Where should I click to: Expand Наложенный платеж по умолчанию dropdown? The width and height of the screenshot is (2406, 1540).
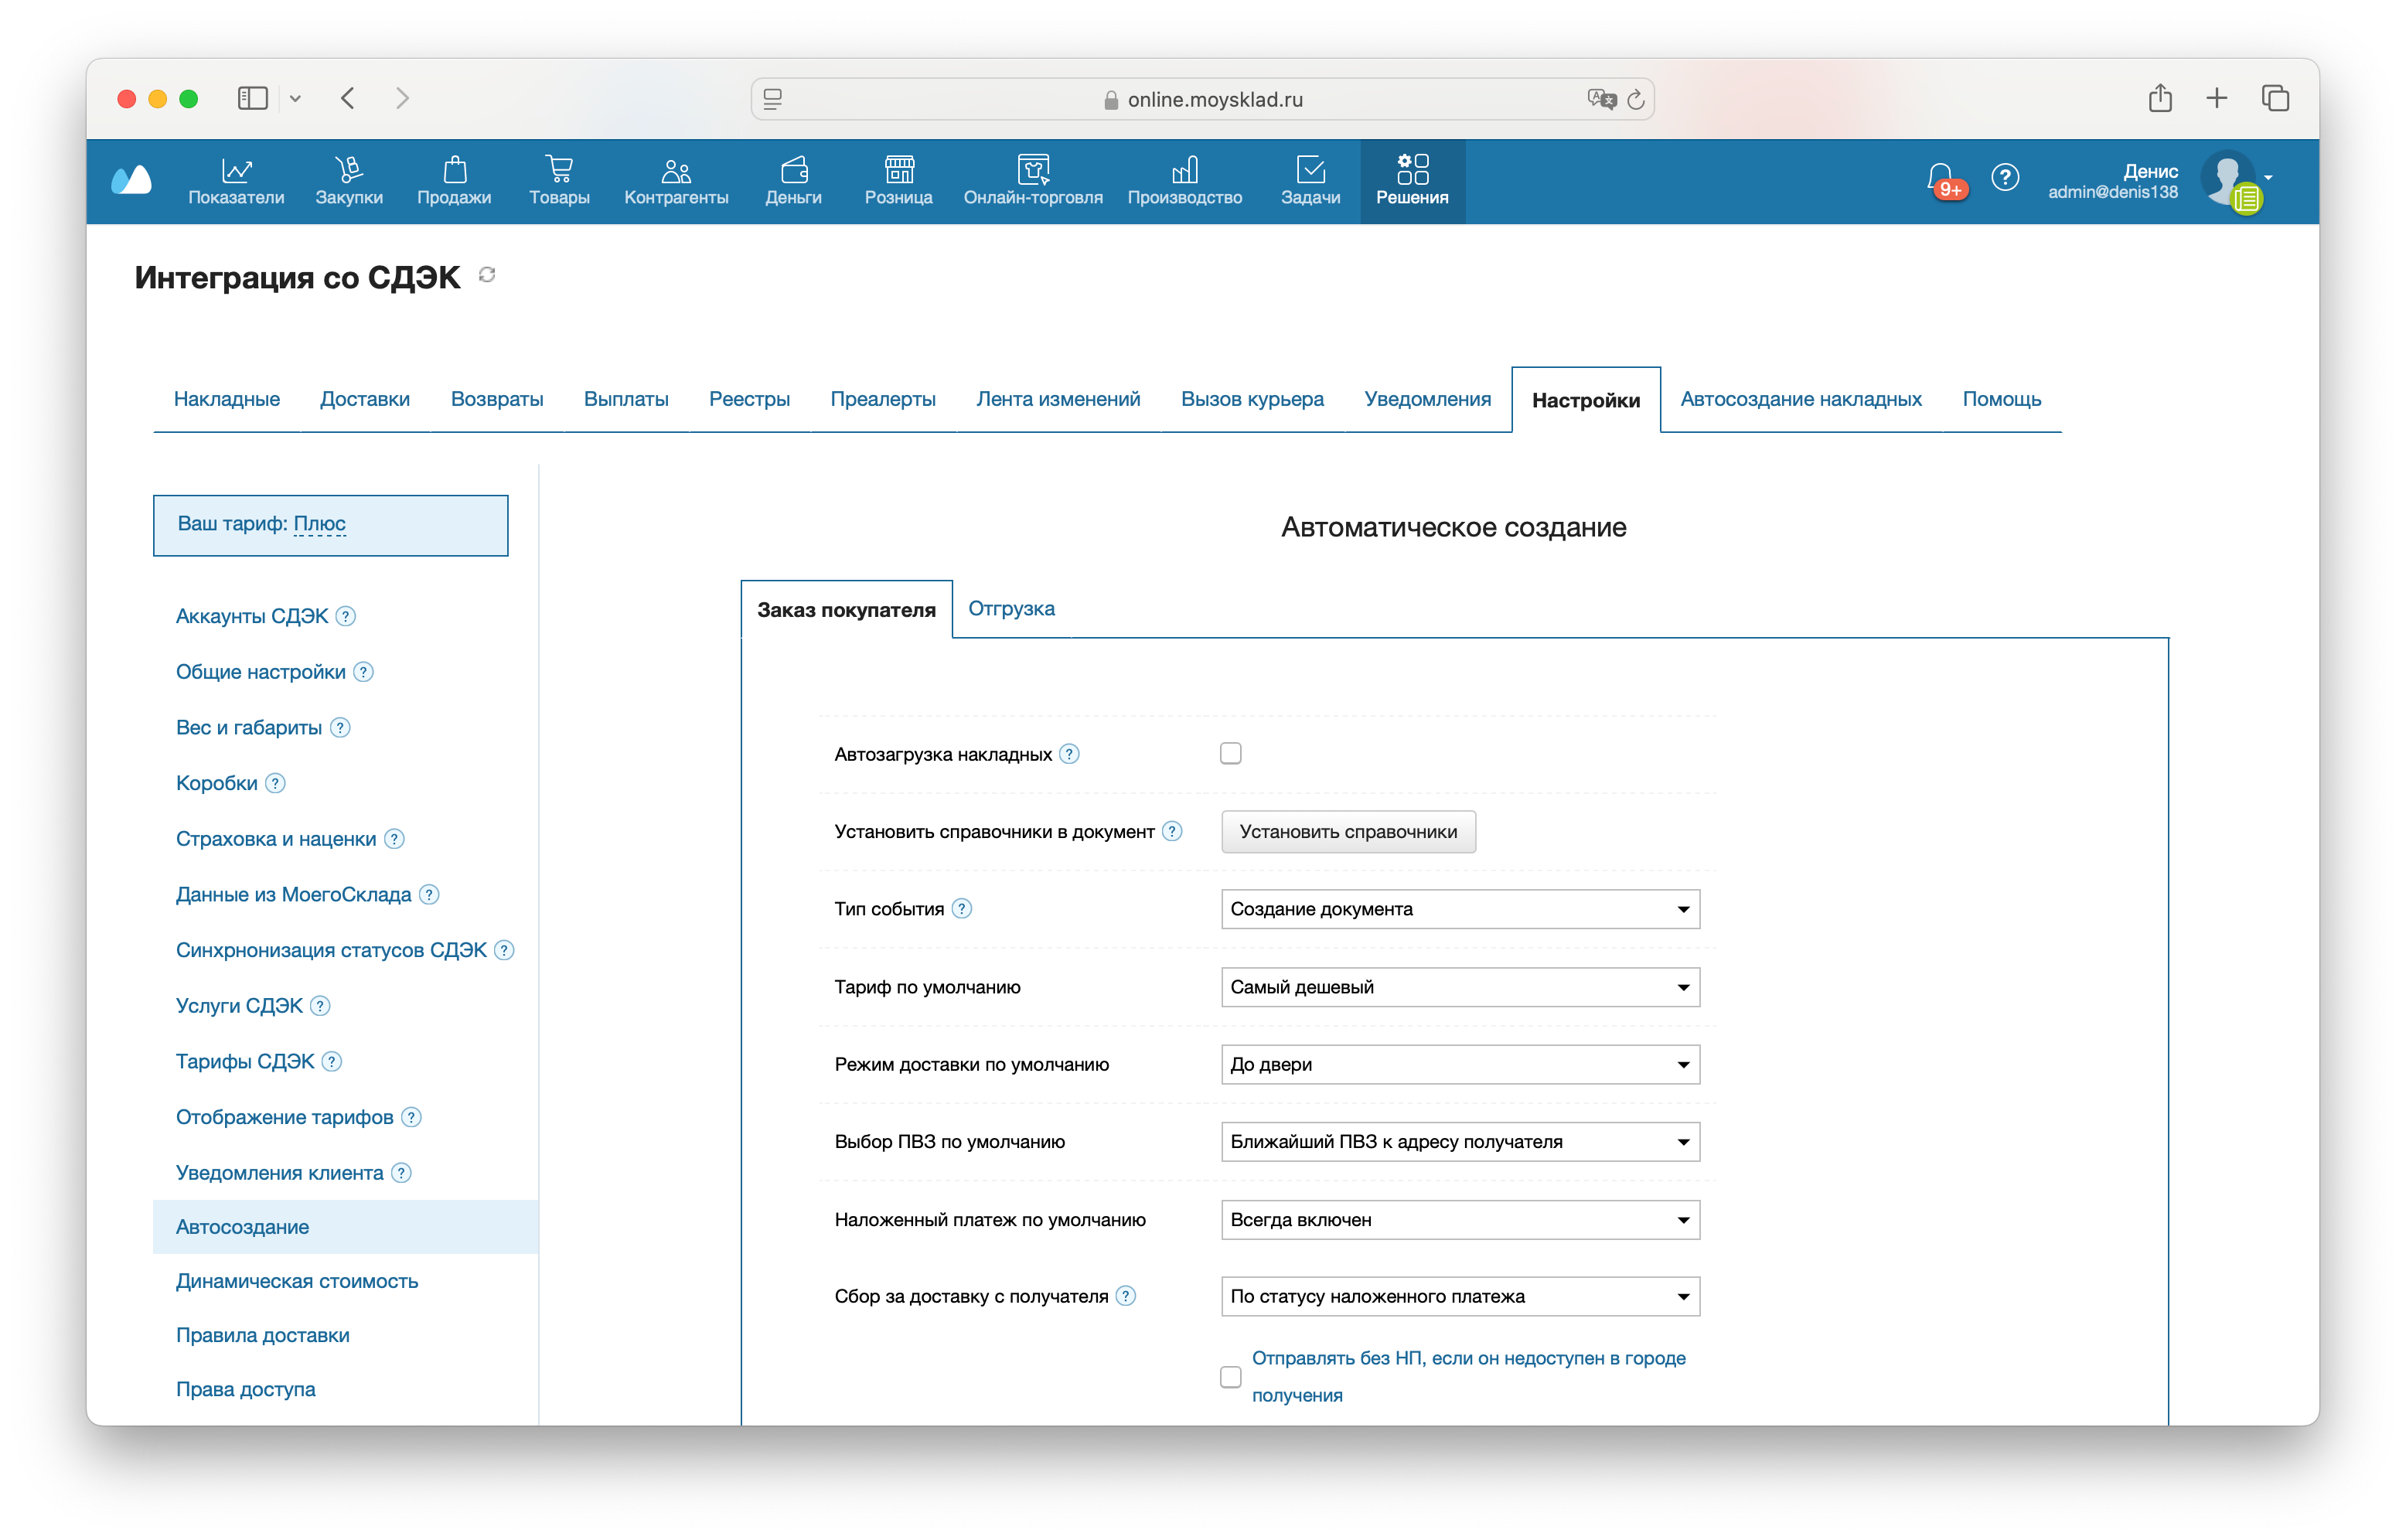click(1459, 1219)
